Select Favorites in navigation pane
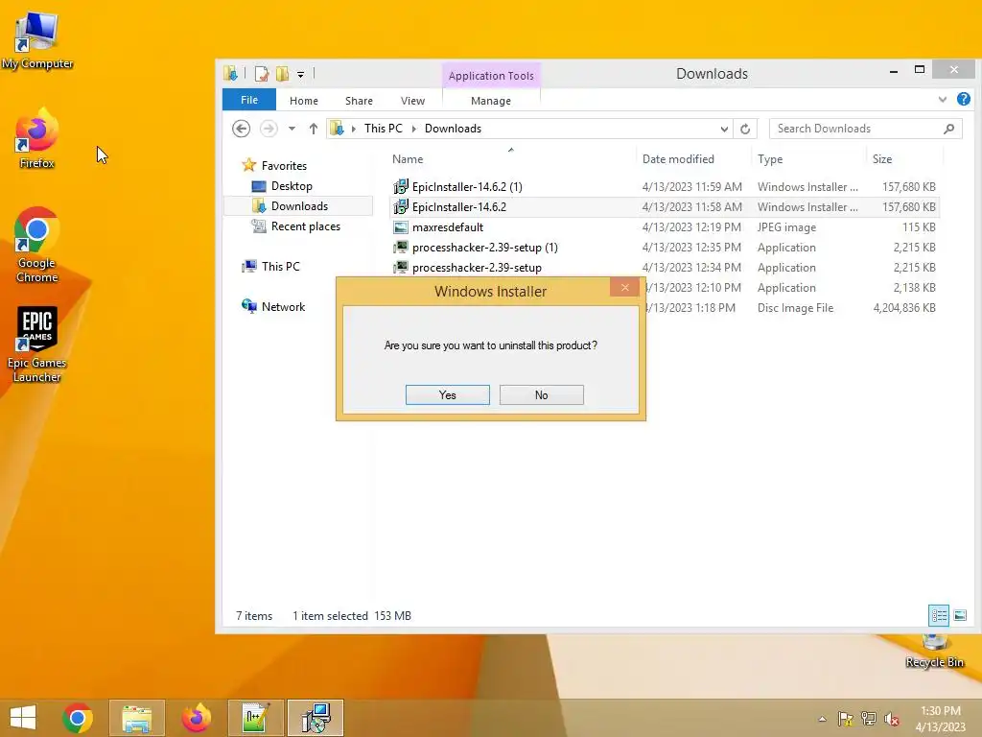 pos(284,166)
